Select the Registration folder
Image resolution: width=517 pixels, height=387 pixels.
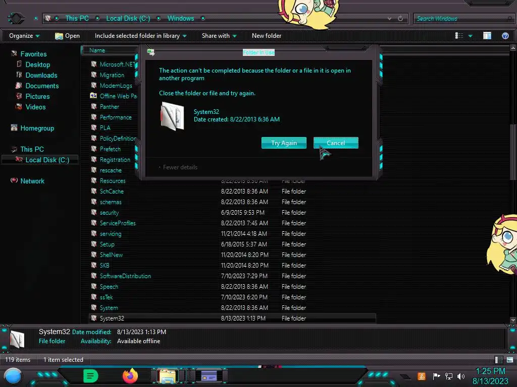[115, 159]
